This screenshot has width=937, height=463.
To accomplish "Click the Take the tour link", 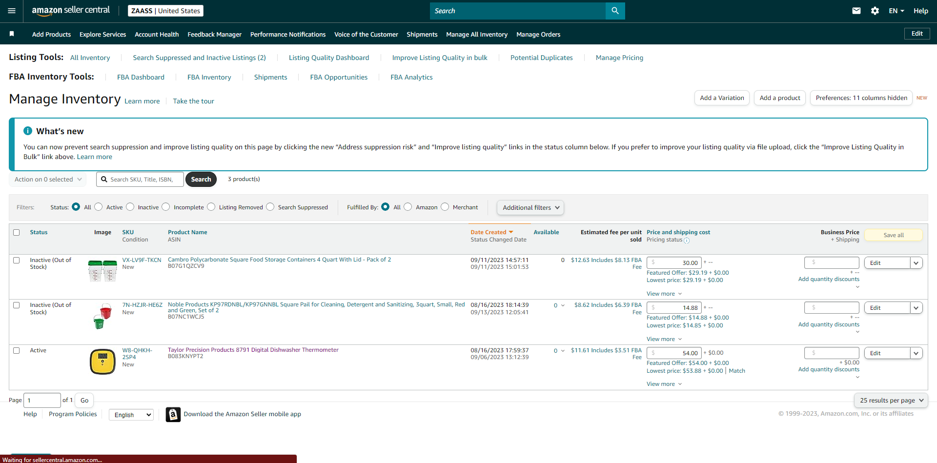I will 193,101.
